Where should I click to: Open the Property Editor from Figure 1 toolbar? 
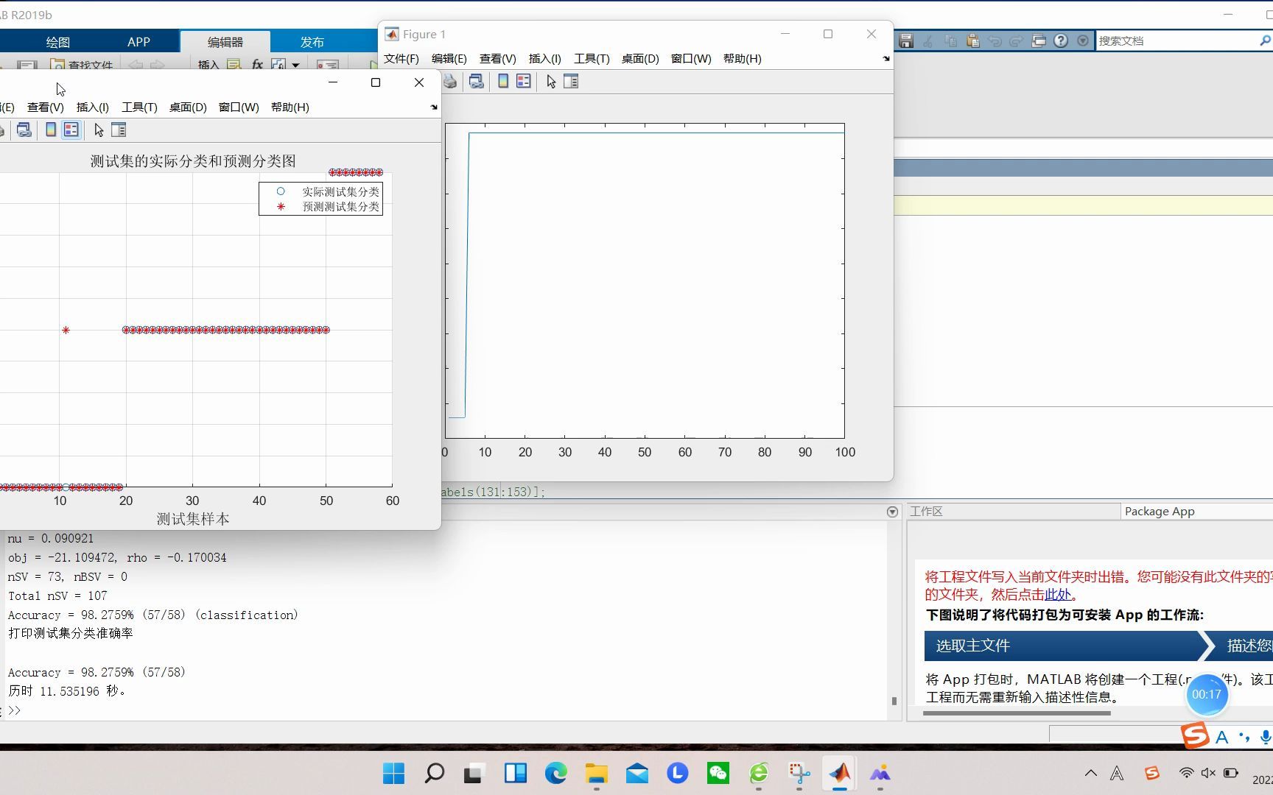[572, 81]
